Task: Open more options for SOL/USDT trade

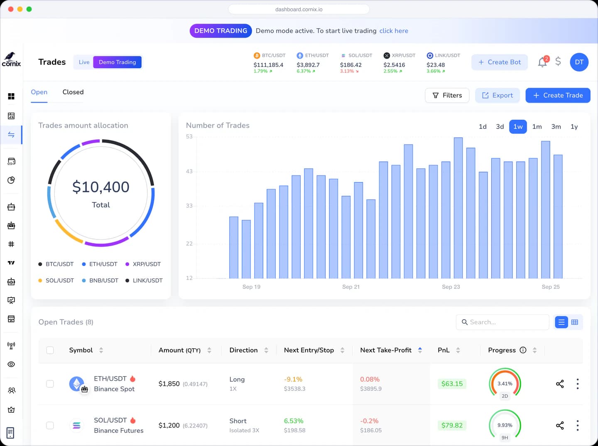Action: 577,425
